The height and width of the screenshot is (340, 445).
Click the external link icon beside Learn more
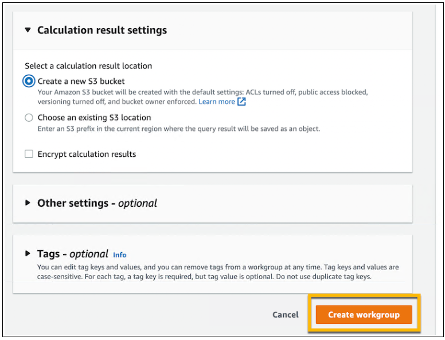coord(241,102)
